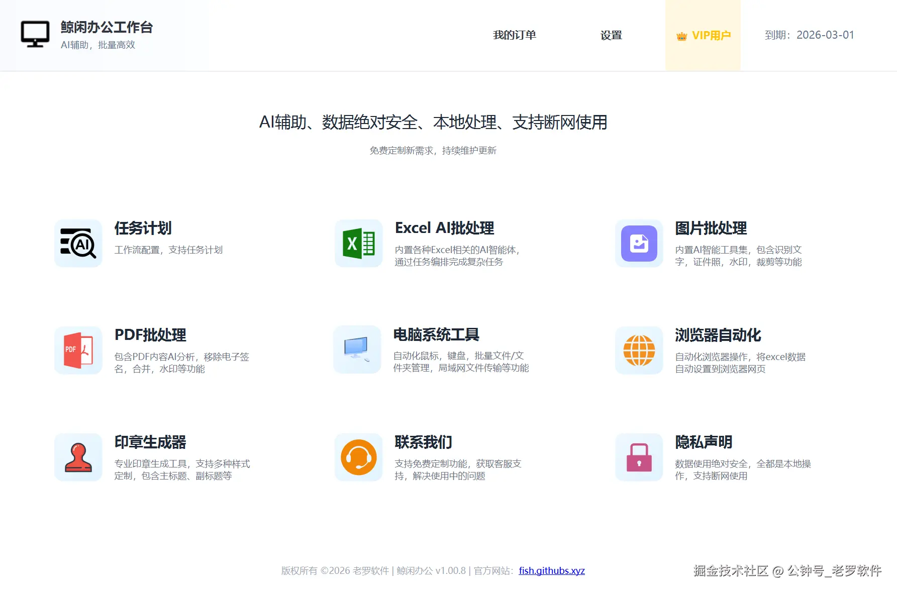This screenshot has width=897, height=593.
Task: Open the 隐私声明 padlock icon
Action: pos(639,457)
